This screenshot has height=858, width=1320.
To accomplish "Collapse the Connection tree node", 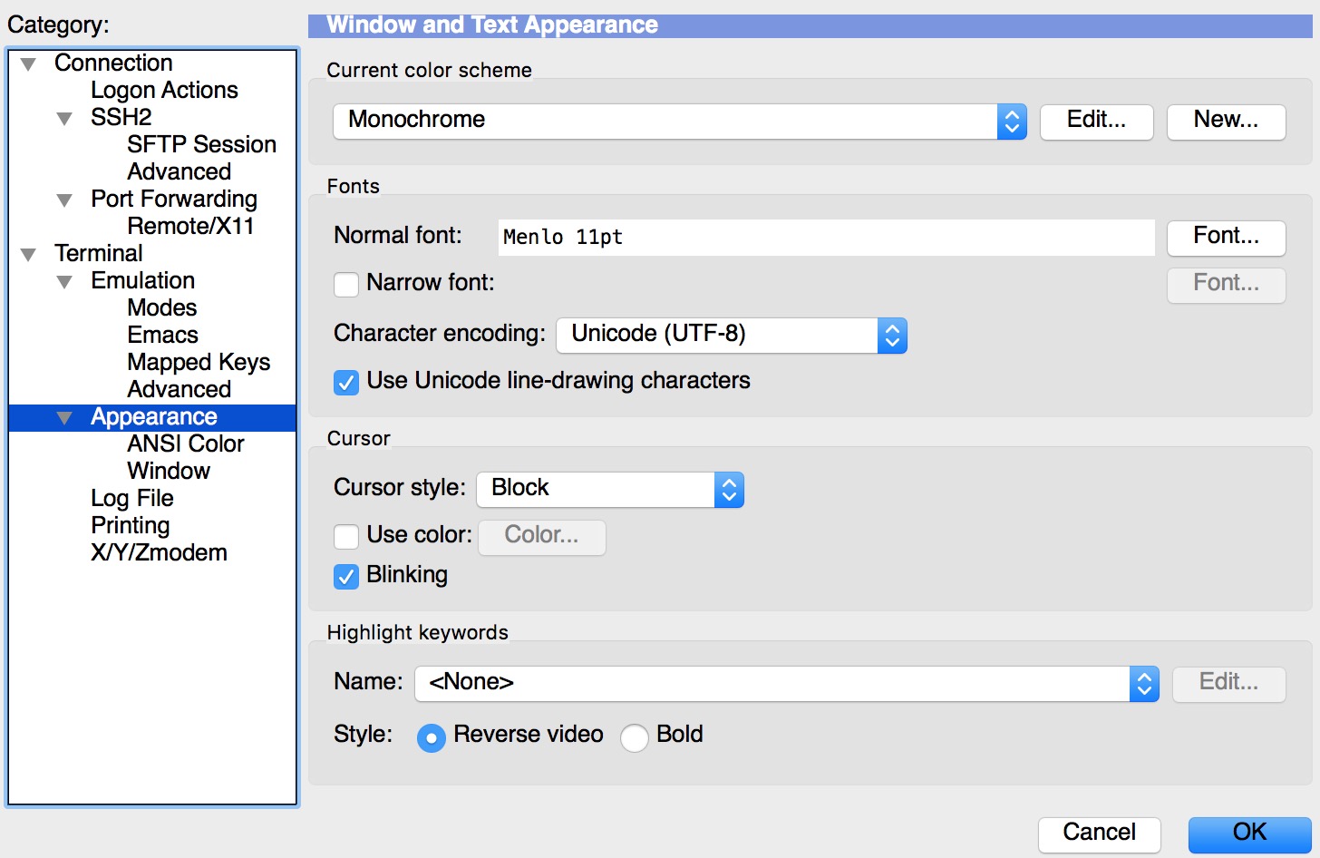I will click(x=29, y=64).
